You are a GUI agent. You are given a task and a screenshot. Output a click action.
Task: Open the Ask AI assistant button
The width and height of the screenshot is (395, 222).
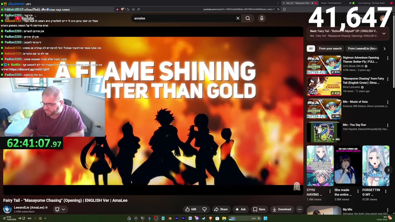[240, 209]
